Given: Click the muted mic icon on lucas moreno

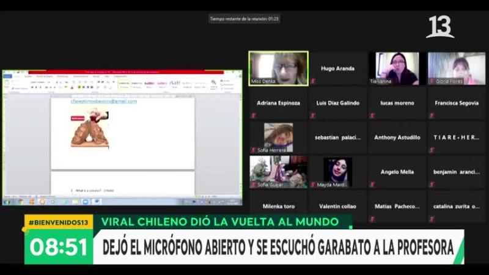Looking at the screenshot, I should [372, 116].
